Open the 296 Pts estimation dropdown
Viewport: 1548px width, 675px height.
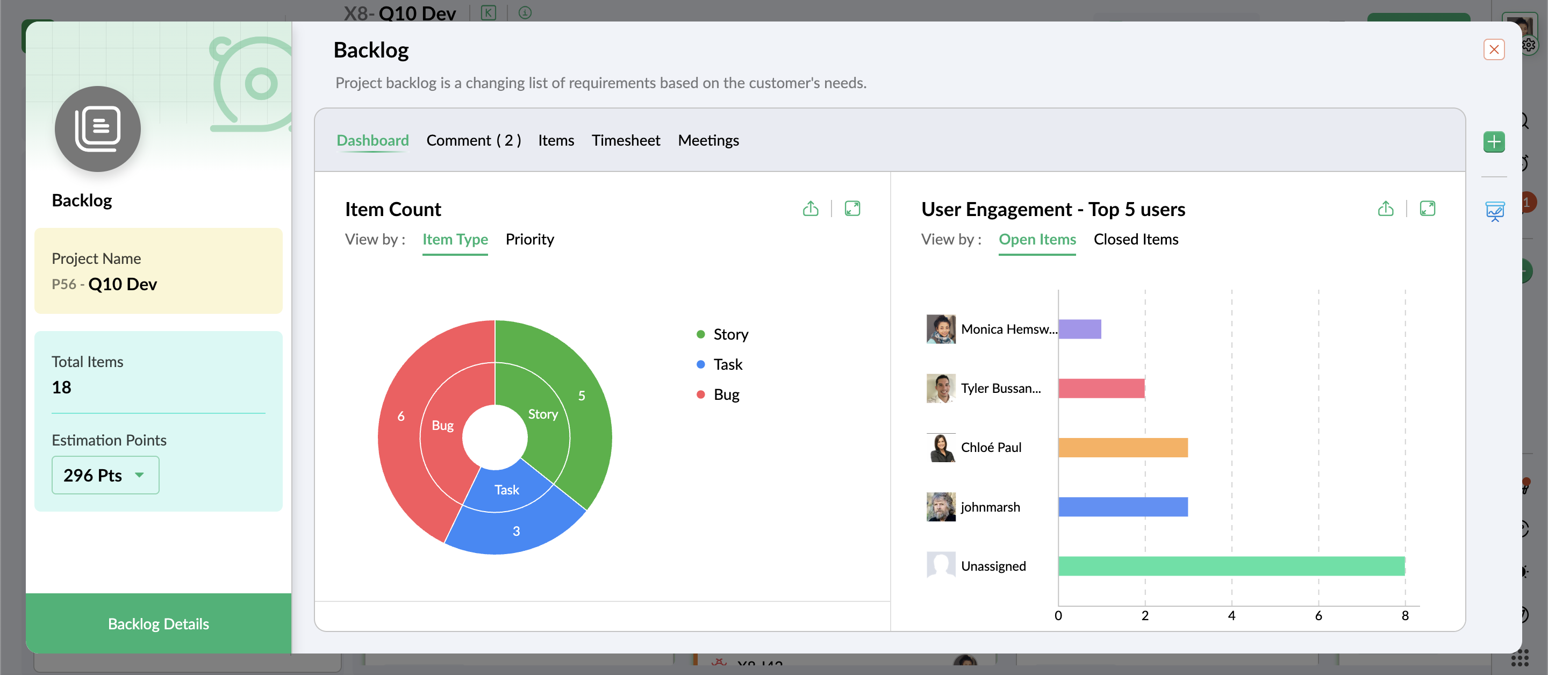(x=105, y=475)
